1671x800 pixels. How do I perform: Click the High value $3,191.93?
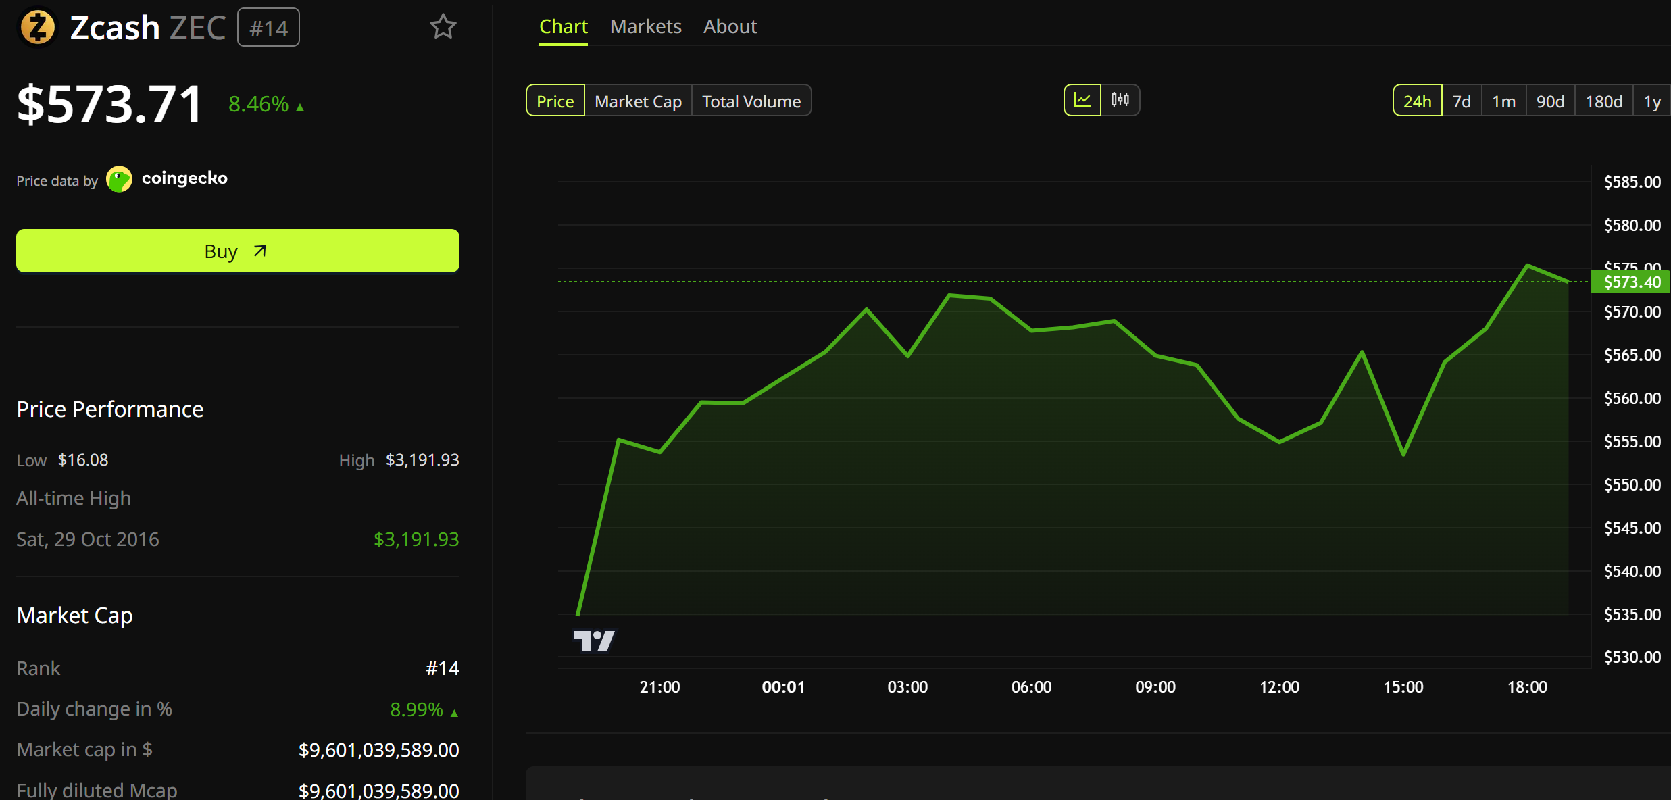point(422,459)
